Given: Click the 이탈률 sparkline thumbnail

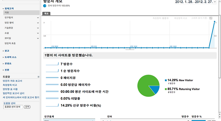Looking at the screenshot, I should (52, 98).
